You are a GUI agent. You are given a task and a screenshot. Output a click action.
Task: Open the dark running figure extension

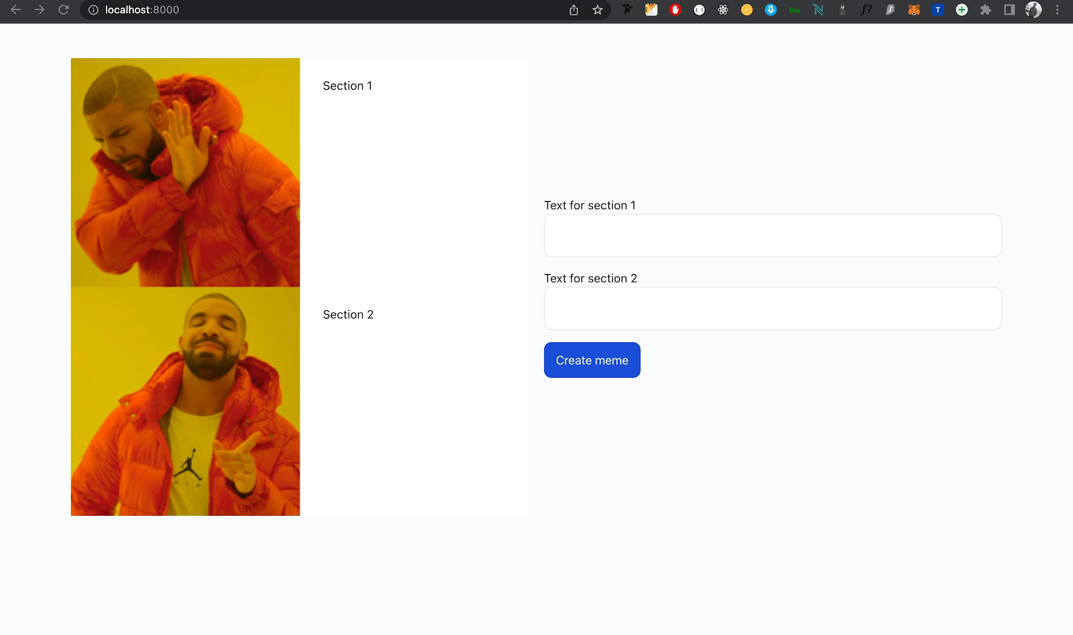point(628,10)
